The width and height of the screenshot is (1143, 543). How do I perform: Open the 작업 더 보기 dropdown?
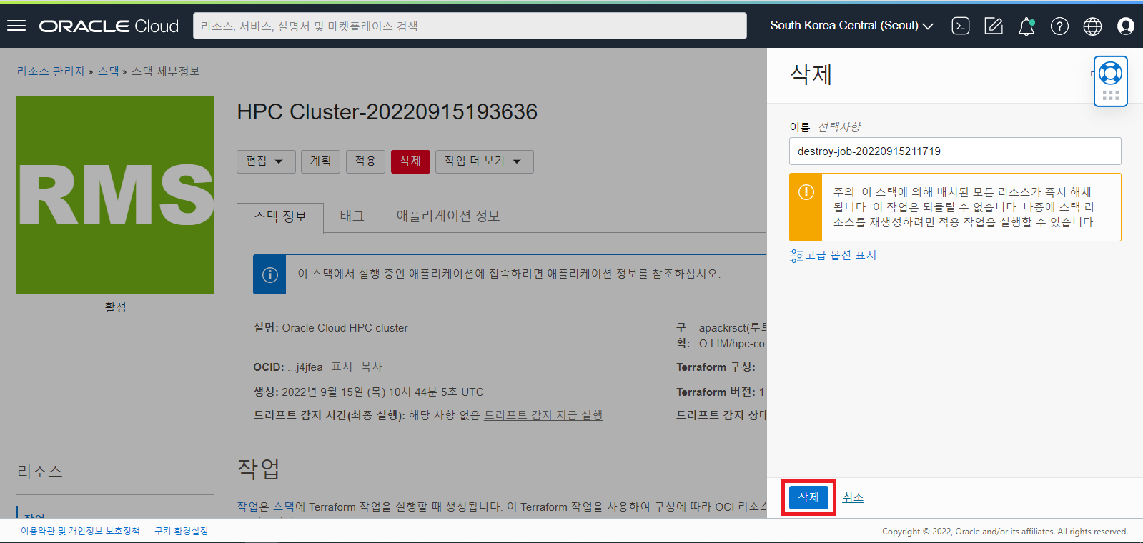[484, 161]
